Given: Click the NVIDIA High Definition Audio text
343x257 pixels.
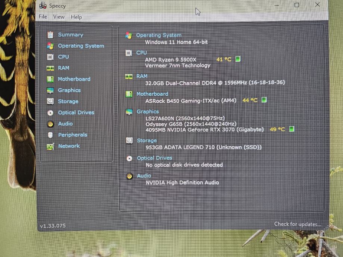Looking at the screenshot, I should tap(183, 183).
